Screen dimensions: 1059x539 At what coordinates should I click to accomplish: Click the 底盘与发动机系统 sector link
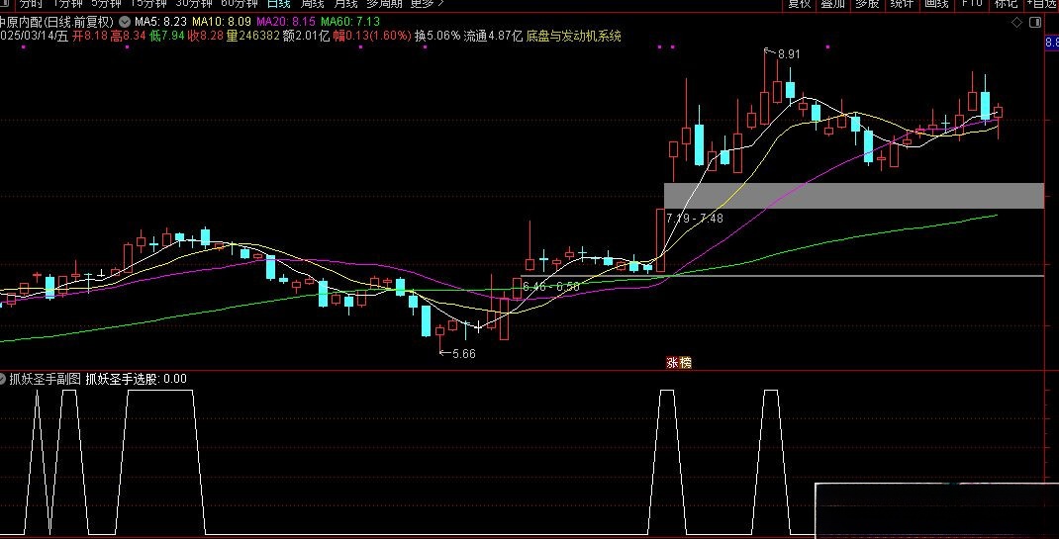point(574,37)
